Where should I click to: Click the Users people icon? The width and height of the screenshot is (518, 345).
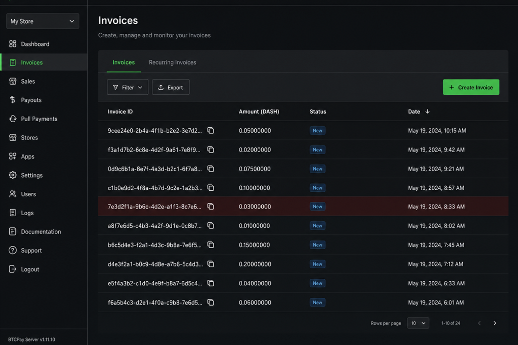(12, 194)
